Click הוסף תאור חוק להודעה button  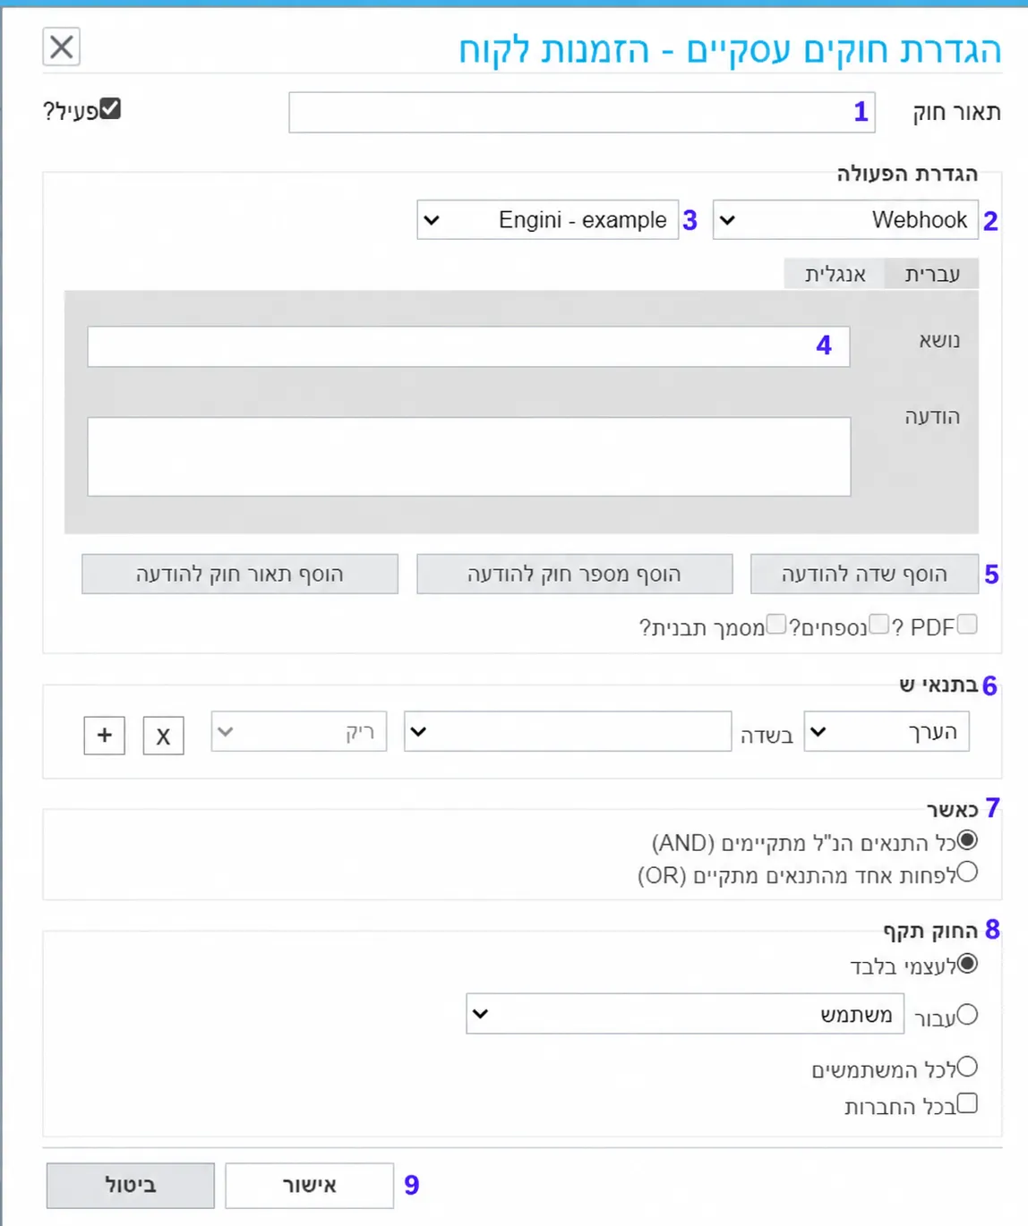click(240, 575)
